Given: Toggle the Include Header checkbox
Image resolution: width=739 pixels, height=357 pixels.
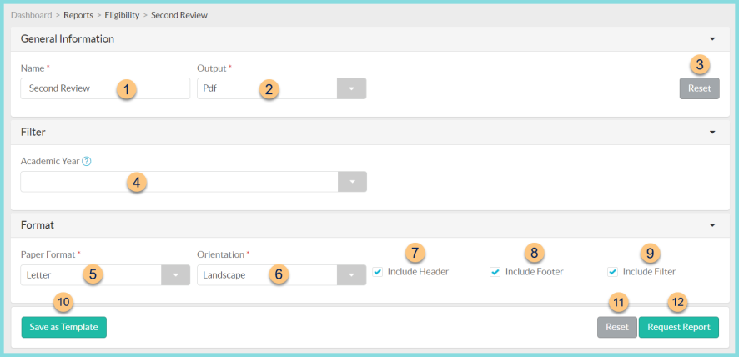Looking at the screenshot, I should tap(378, 272).
